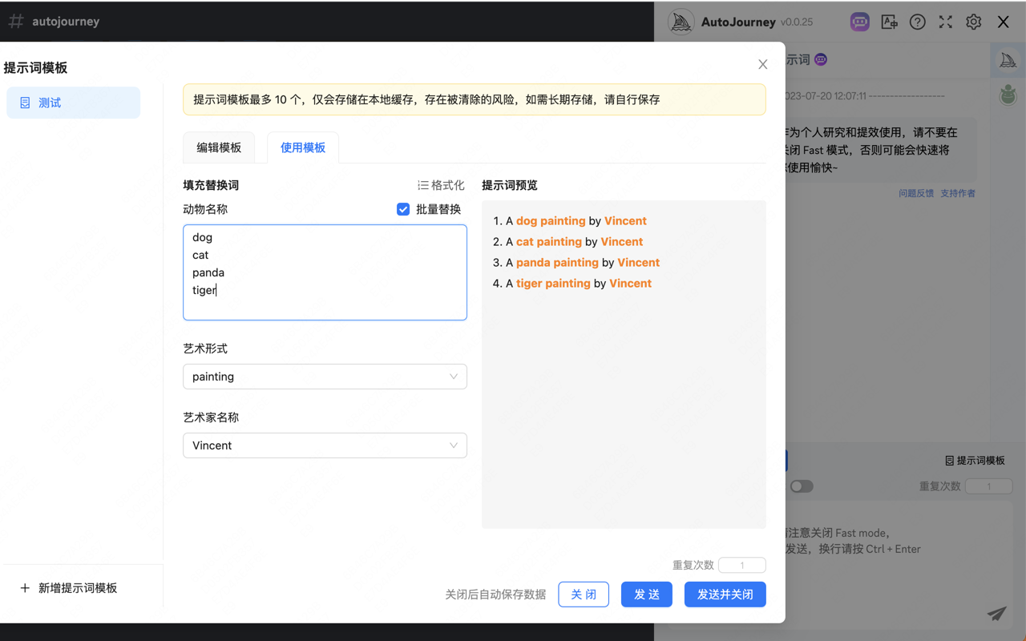Click the fullscreen expand icon
Viewport: 1026px width, 641px height.
[945, 22]
